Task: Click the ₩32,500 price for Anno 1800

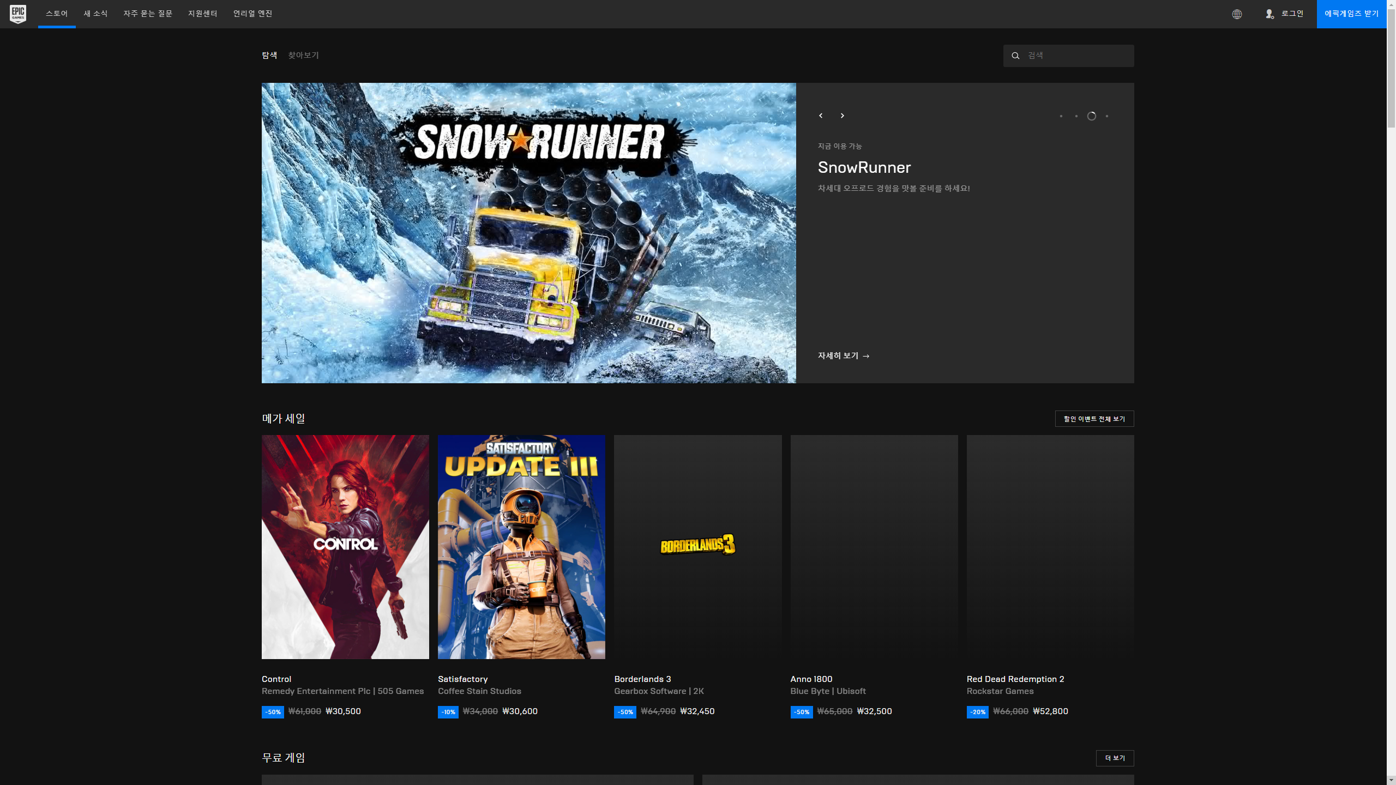Action: 874,711
